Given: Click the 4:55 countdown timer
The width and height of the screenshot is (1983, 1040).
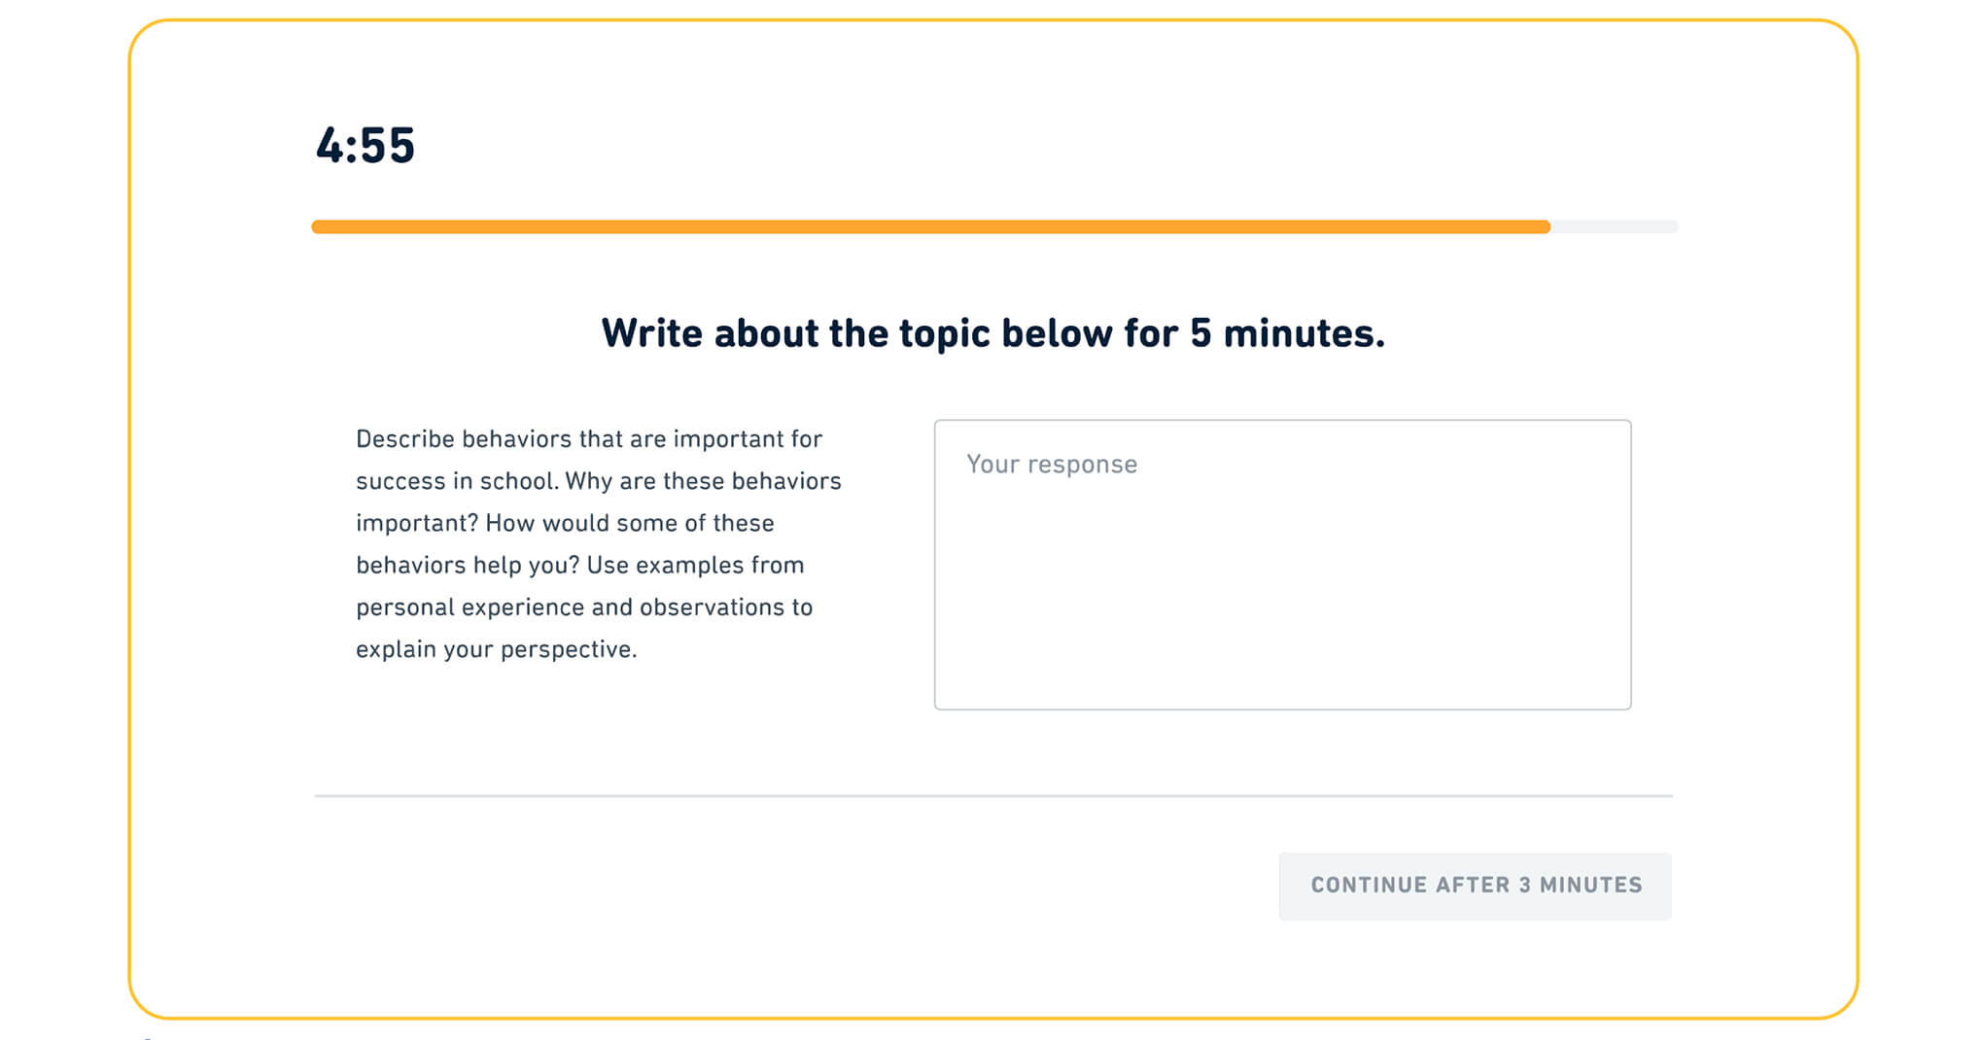Looking at the screenshot, I should click(x=365, y=146).
